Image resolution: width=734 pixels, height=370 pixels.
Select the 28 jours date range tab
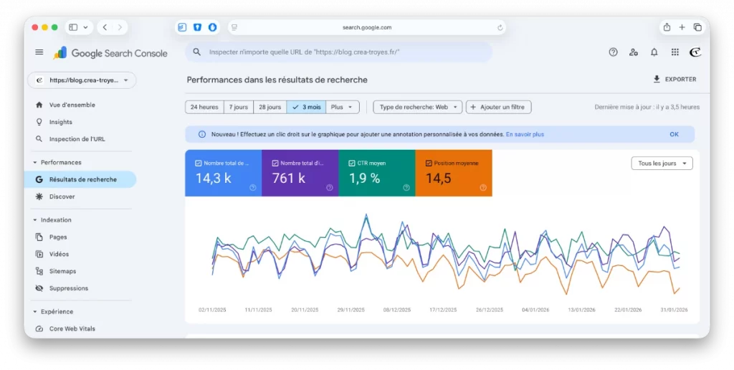point(270,107)
